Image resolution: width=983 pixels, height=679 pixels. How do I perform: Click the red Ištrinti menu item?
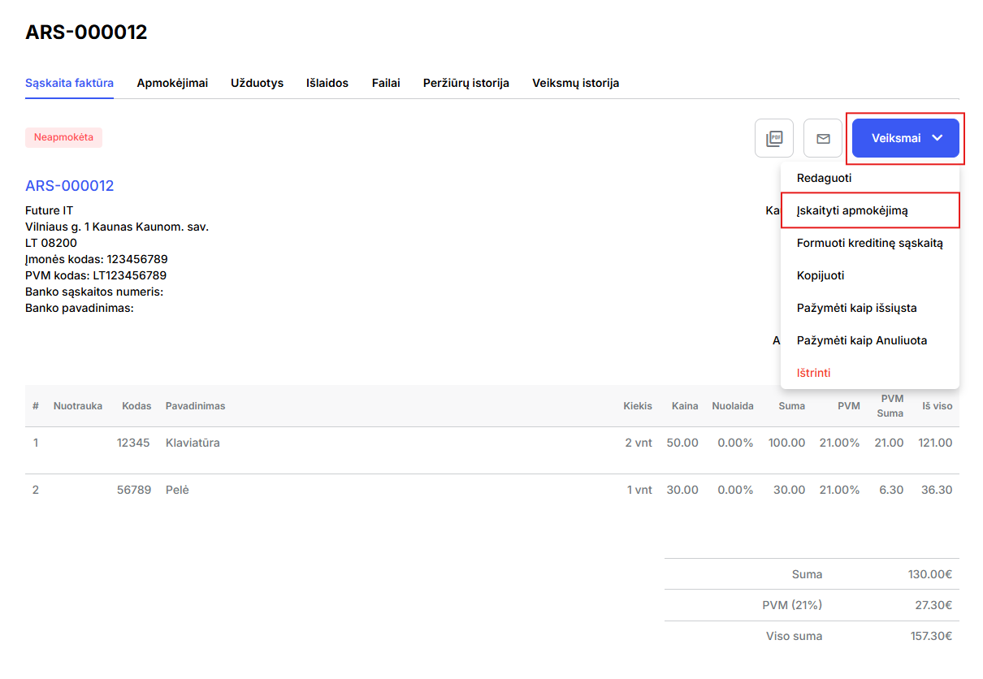point(870,373)
